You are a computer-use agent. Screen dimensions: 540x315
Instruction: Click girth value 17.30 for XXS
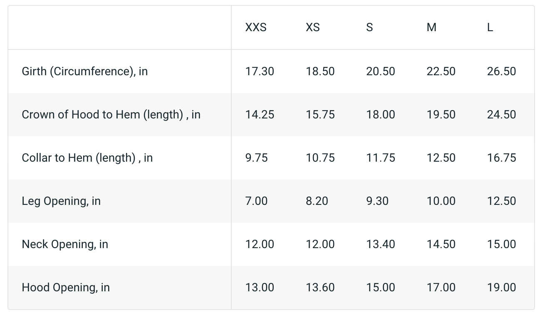[260, 71]
